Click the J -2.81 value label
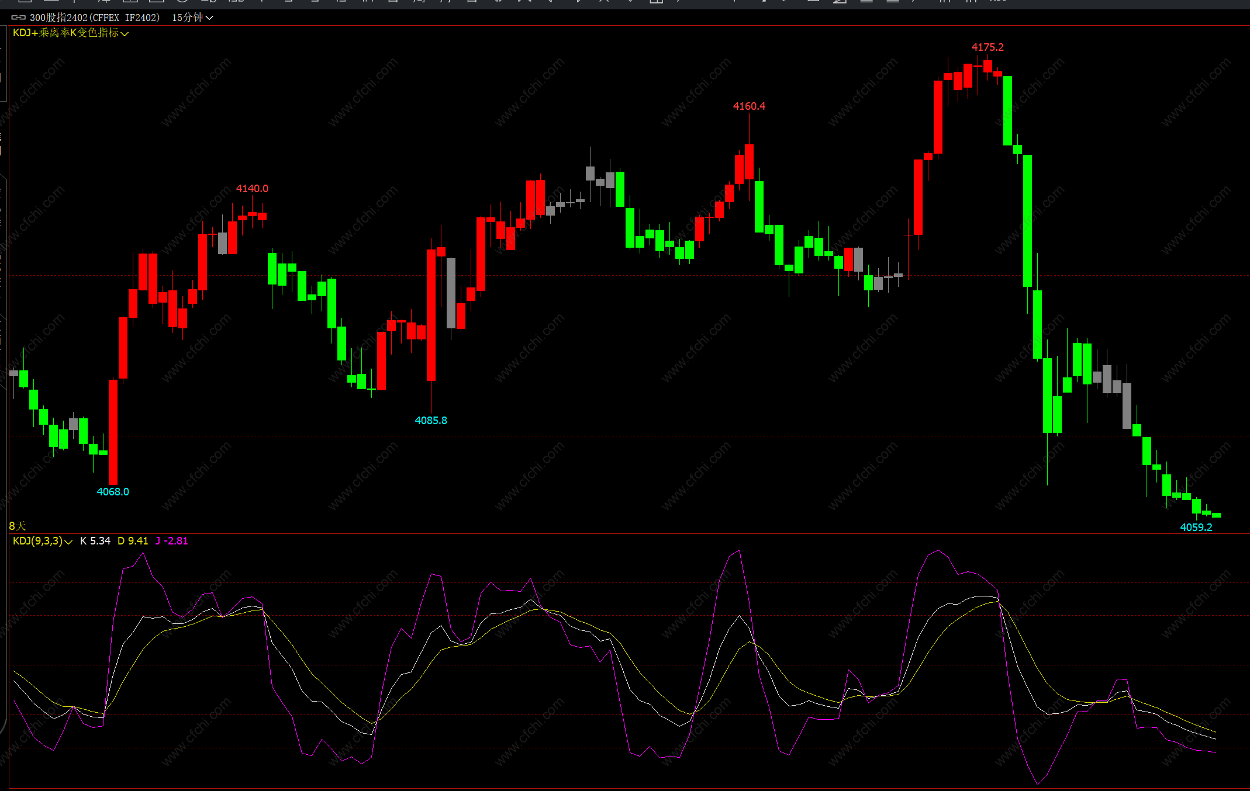This screenshot has height=791, width=1250. click(172, 541)
